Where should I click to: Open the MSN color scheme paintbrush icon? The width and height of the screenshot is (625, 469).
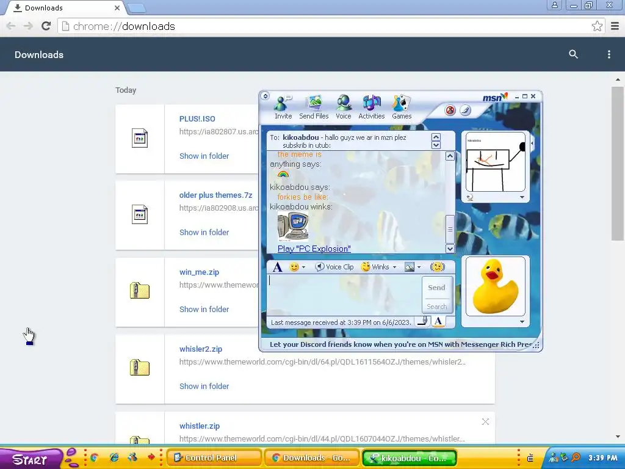point(465,110)
